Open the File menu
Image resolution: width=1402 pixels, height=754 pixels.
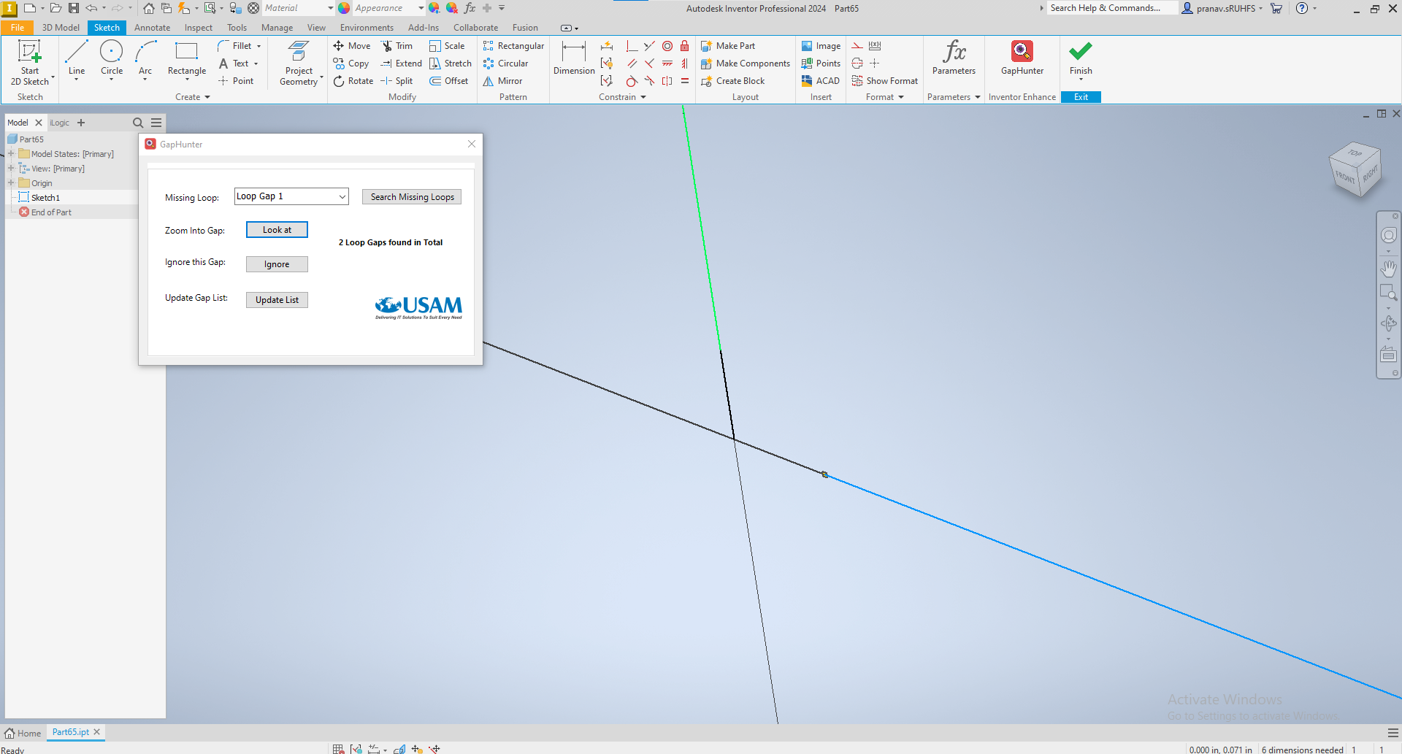(18, 28)
